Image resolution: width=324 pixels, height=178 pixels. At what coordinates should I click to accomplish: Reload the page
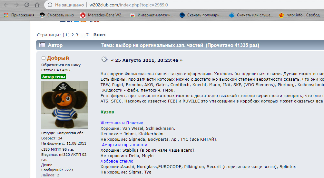pos(27,5)
